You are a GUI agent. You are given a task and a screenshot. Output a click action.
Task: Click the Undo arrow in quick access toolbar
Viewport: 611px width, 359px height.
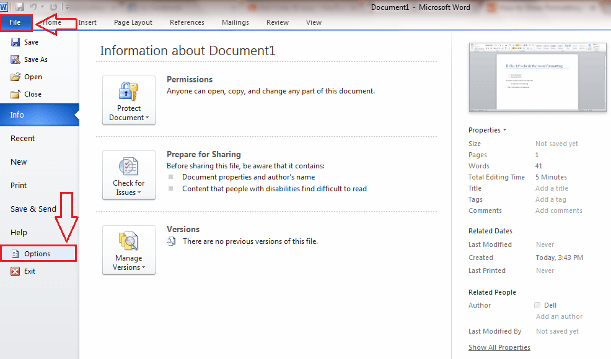point(33,7)
